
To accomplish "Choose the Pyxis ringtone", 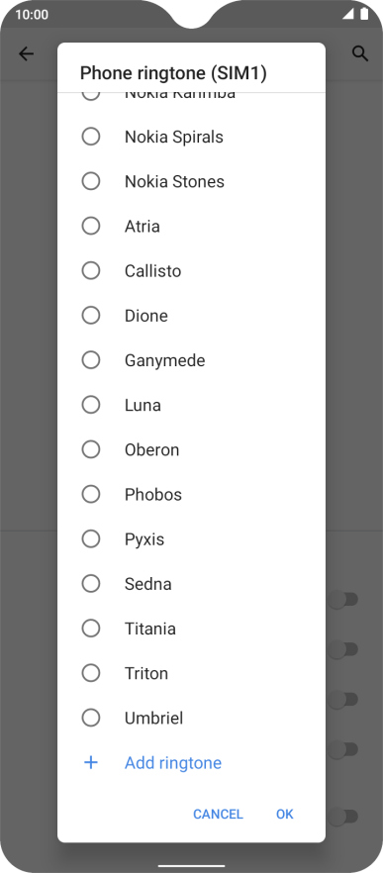I will (192, 538).
